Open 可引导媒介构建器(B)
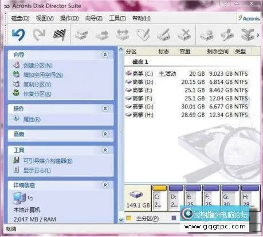The image size is (263, 237). (x=48, y=161)
